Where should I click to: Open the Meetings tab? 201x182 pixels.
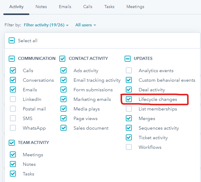[135, 7]
